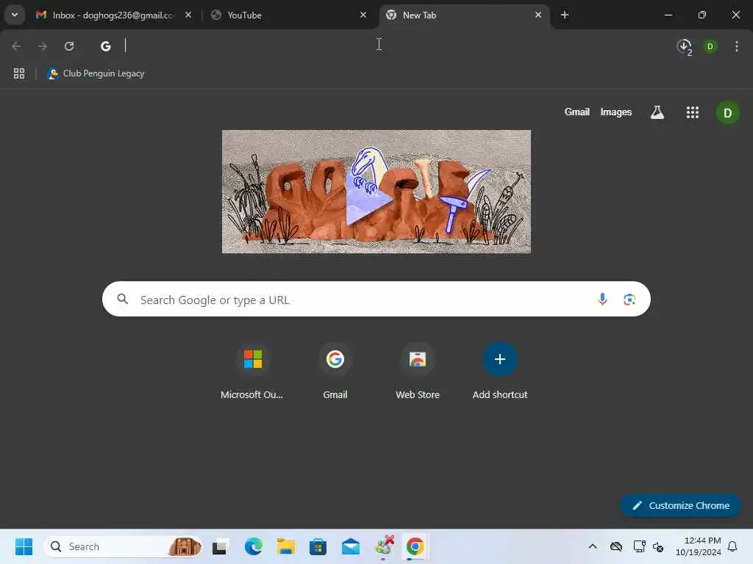Focus the address bar field
Viewport: 753px width, 564px height.
tap(379, 46)
